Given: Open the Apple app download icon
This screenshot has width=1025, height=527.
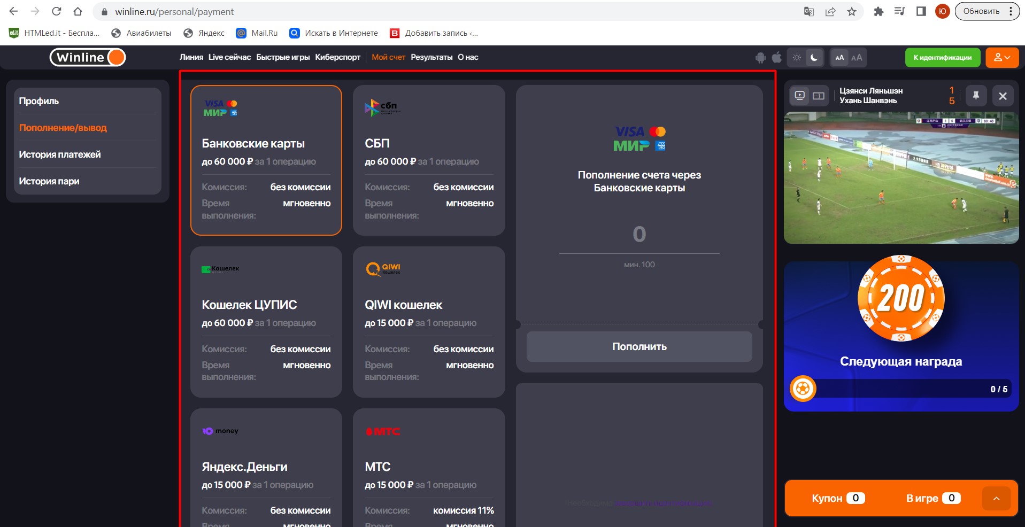Looking at the screenshot, I should tap(777, 58).
